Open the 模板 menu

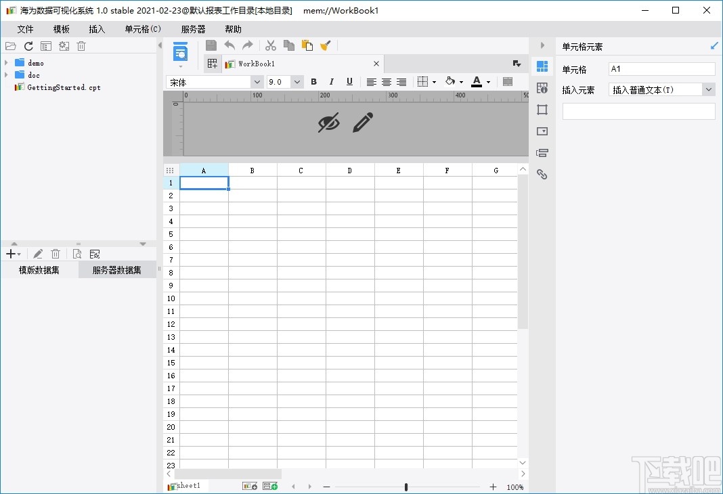[x=62, y=29]
